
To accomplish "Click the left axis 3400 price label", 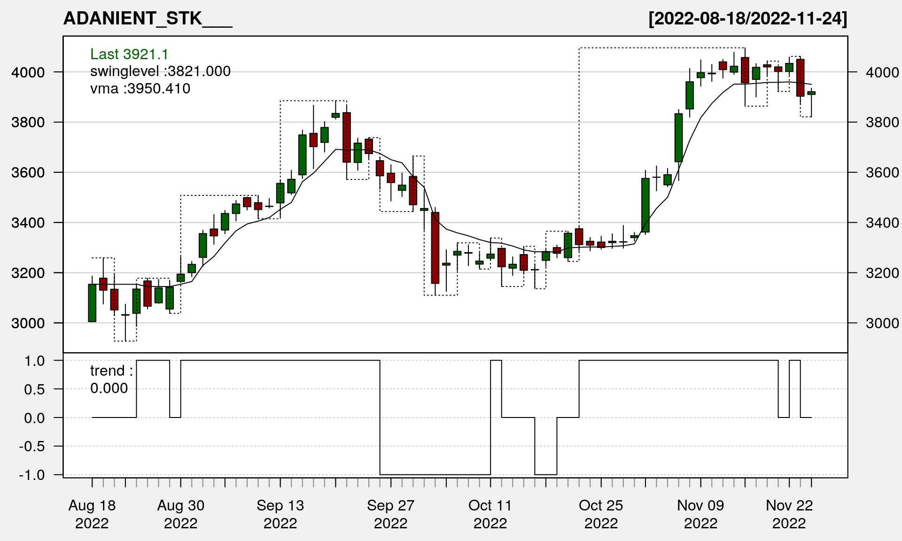I will (x=28, y=223).
